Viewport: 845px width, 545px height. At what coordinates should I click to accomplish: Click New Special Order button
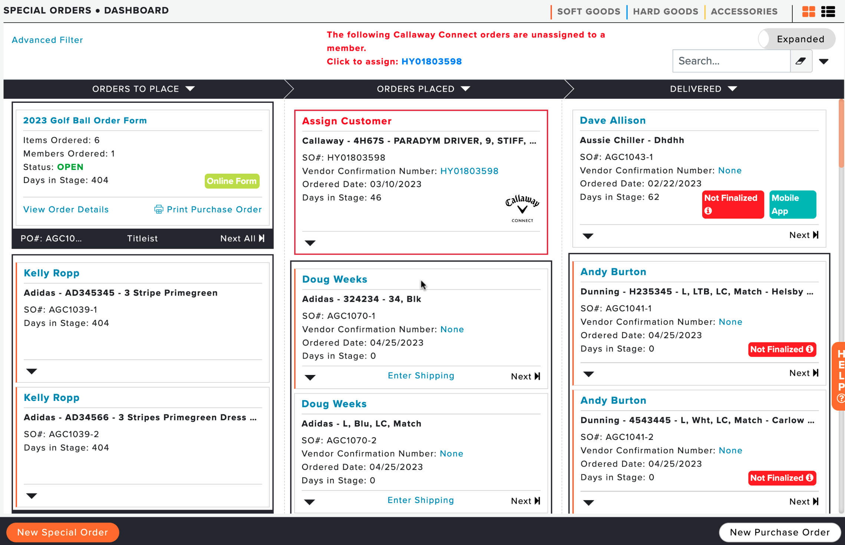coord(63,532)
